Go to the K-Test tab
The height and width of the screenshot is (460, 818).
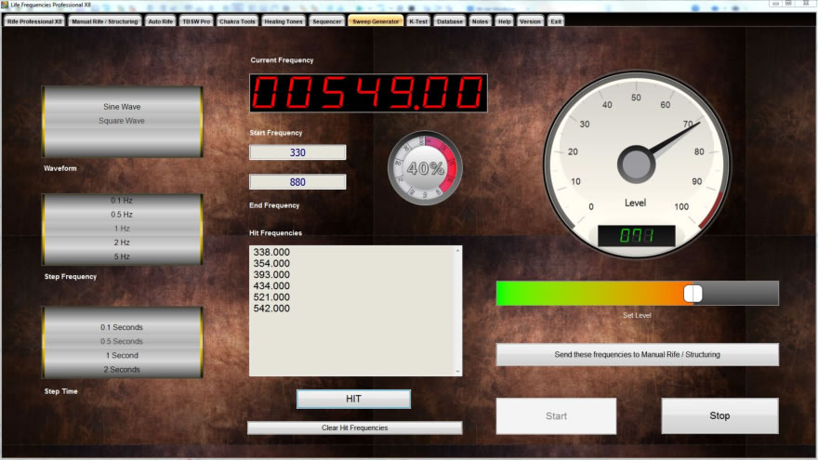coord(418,20)
